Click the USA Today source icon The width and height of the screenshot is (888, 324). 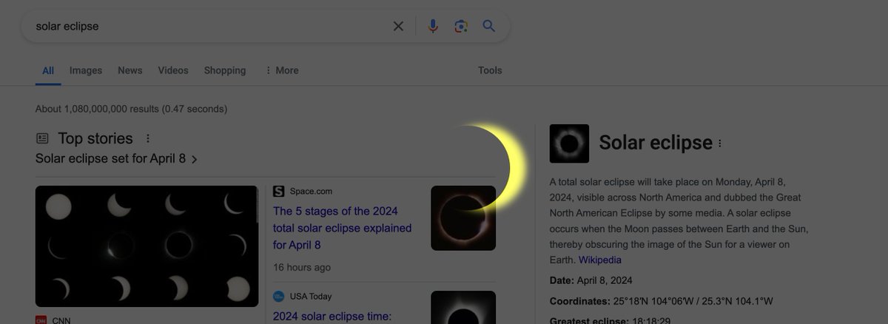[279, 297]
